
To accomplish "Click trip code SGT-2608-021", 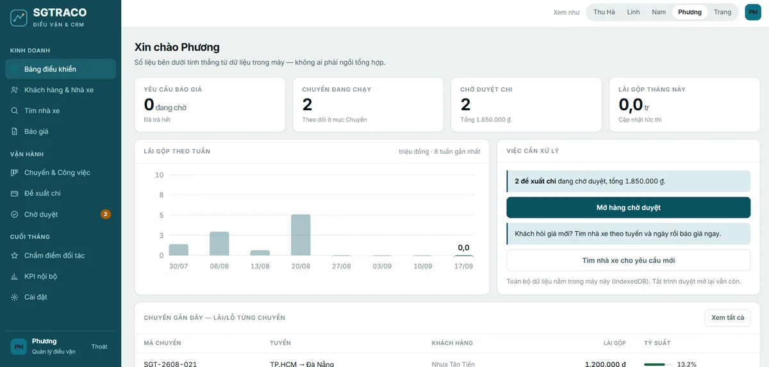I will click(170, 364).
